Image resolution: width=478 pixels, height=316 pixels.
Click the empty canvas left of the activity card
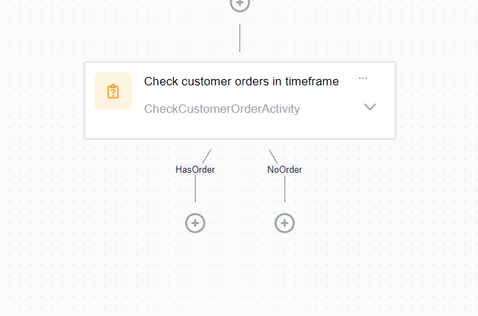[41, 100]
